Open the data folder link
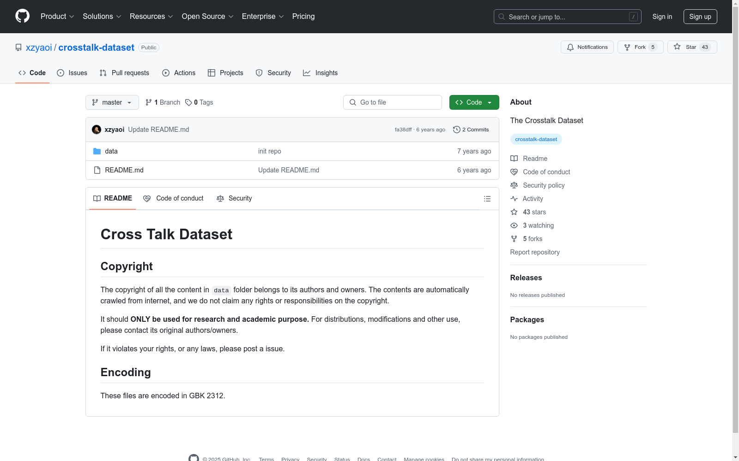 click(111, 151)
